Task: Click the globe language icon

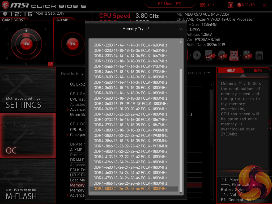Action: (239, 5)
